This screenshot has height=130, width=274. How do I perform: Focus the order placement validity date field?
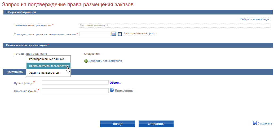coord(95,34)
